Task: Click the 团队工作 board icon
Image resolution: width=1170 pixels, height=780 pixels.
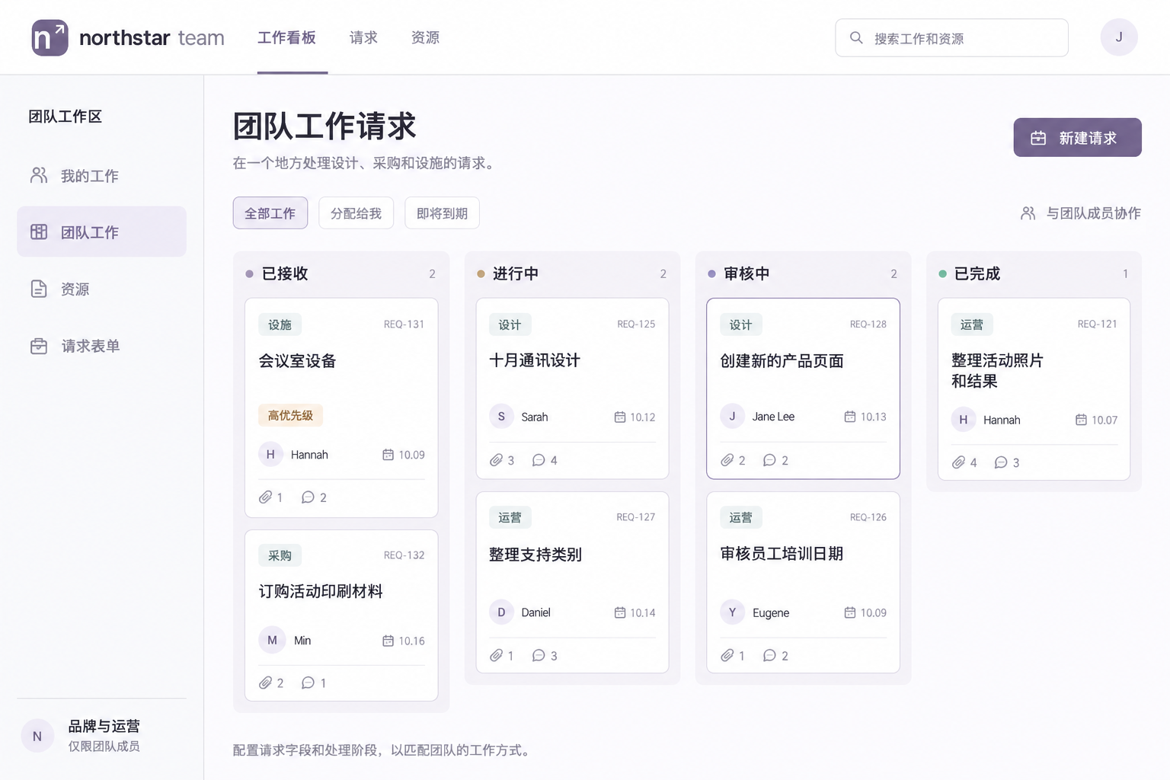Action: click(x=39, y=232)
